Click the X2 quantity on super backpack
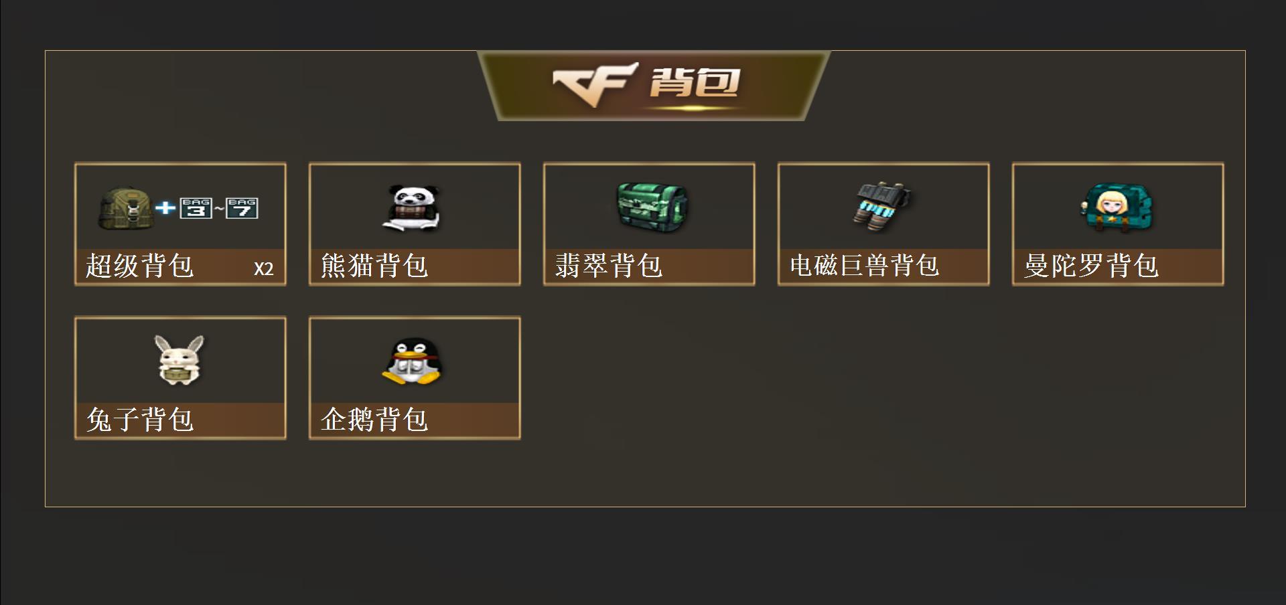 (x=264, y=269)
